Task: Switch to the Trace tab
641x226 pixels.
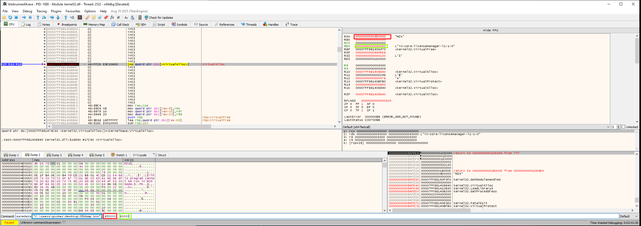Action: tap(292, 24)
